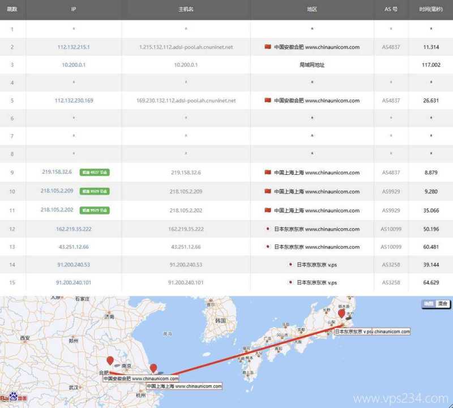Click the green node badge on hop 11
The height and width of the screenshot is (408, 453).
(95, 211)
